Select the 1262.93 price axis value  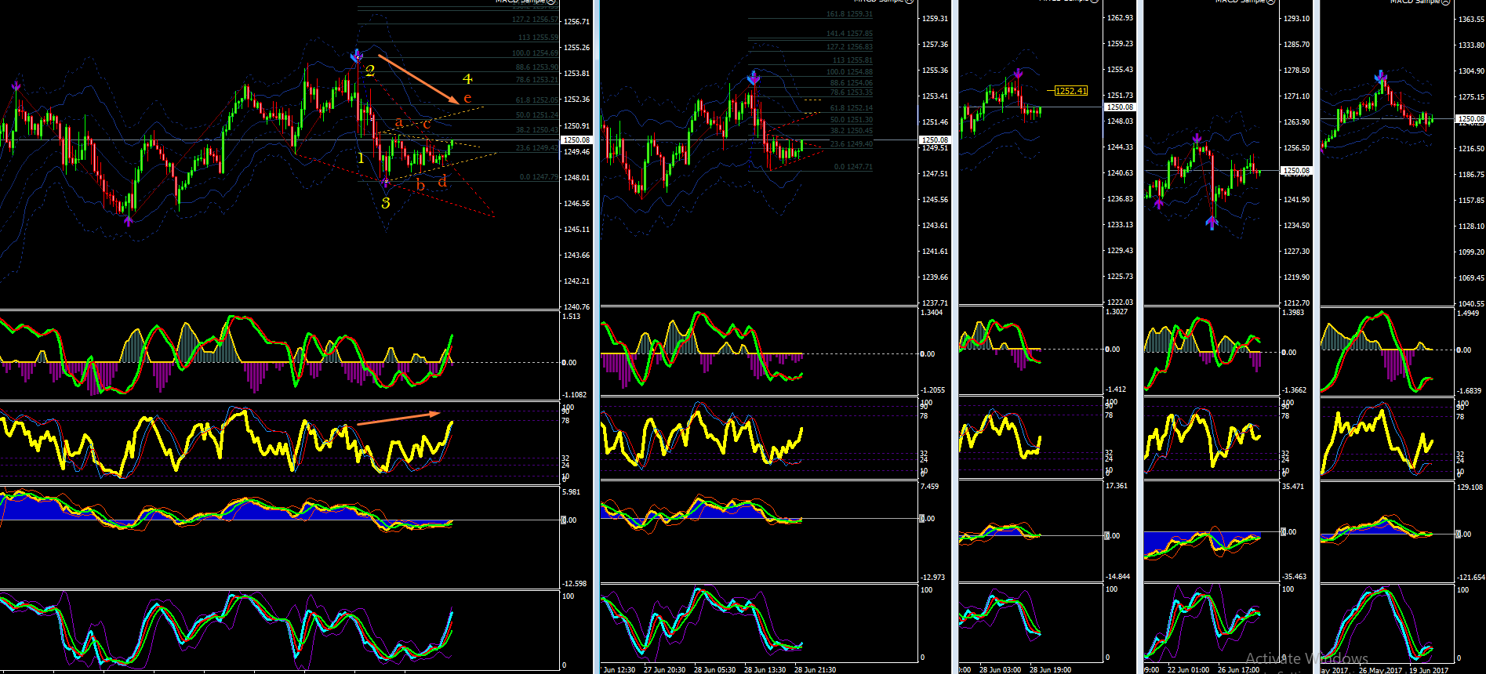1120,18
